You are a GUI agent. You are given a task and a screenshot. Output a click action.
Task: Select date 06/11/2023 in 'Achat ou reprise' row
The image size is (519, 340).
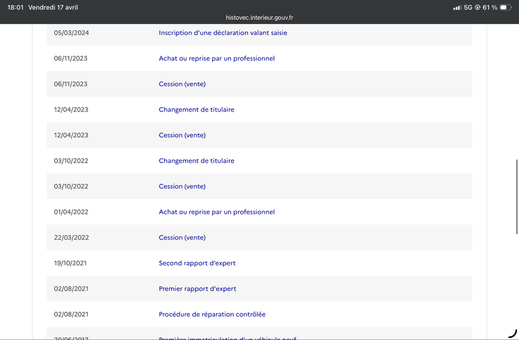(71, 58)
